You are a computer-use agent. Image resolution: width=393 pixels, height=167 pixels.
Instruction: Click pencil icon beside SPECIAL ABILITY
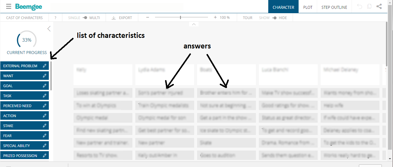click(x=45, y=146)
